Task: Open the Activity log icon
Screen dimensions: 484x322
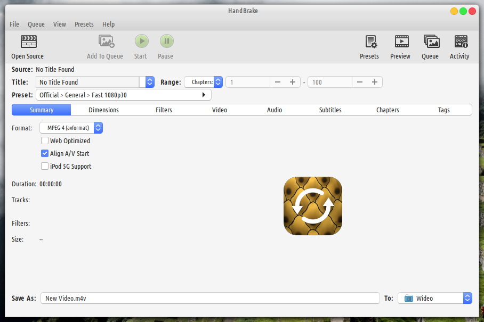Action: point(461,42)
